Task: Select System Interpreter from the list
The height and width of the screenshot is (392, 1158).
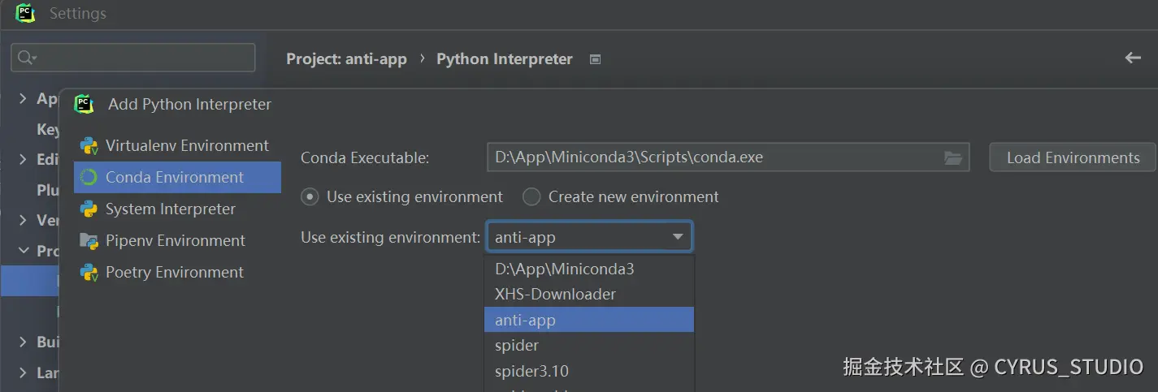Action: click(x=170, y=209)
